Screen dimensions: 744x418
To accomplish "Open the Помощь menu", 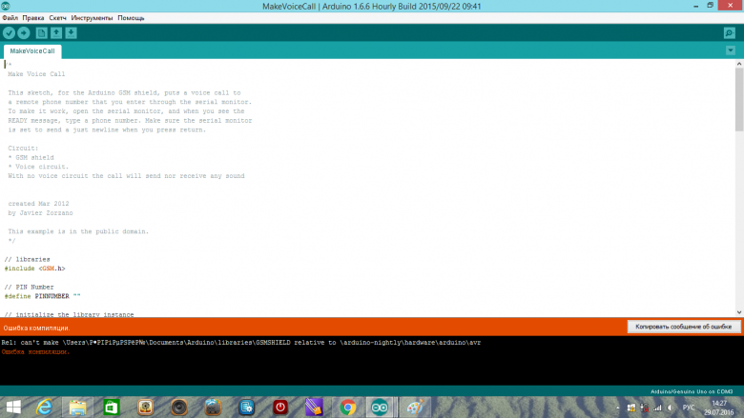I will (x=131, y=18).
